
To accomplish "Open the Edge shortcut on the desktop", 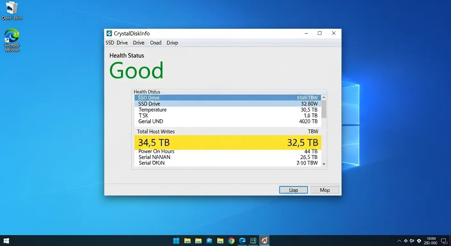I will point(12,40).
